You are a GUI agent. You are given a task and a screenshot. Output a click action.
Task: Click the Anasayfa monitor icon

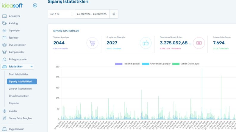tap(4, 16)
